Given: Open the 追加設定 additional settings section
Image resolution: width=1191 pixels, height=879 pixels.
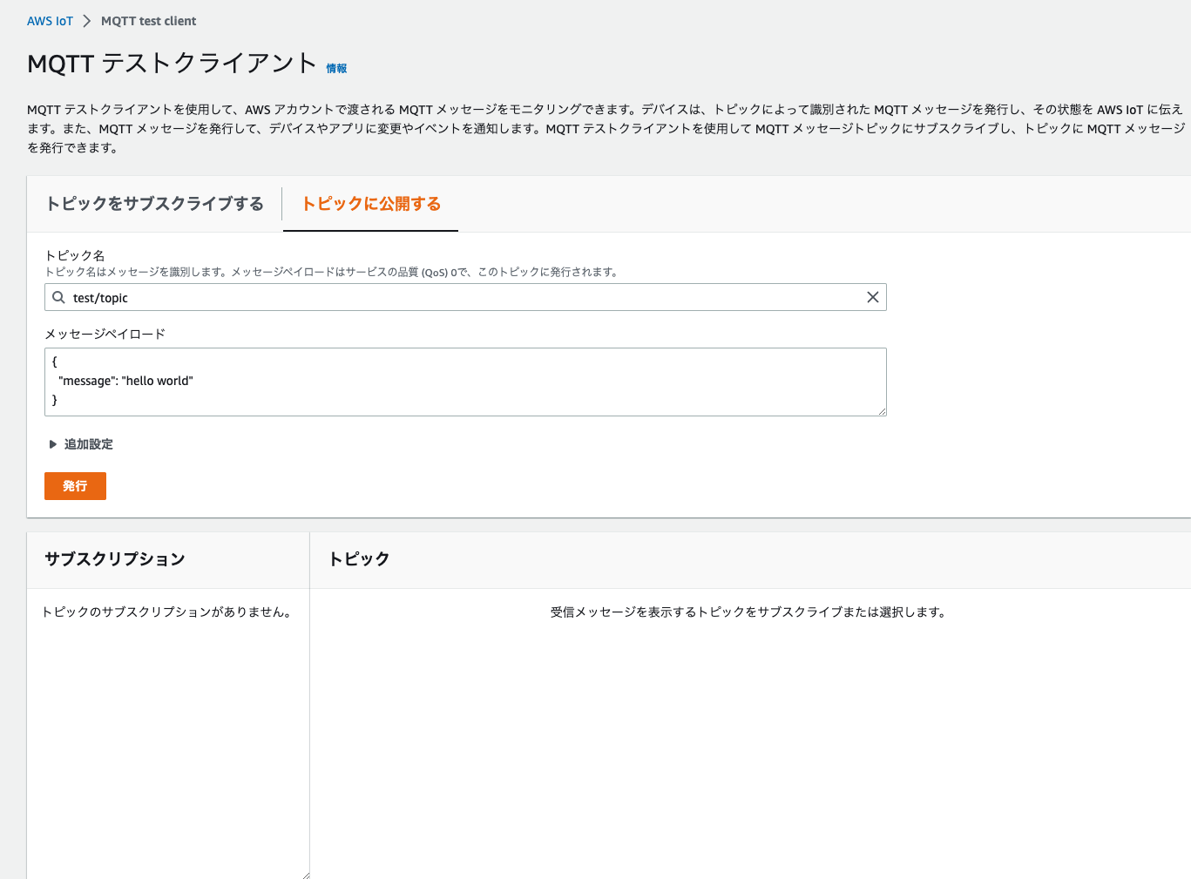Looking at the screenshot, I should pos(87,444).
